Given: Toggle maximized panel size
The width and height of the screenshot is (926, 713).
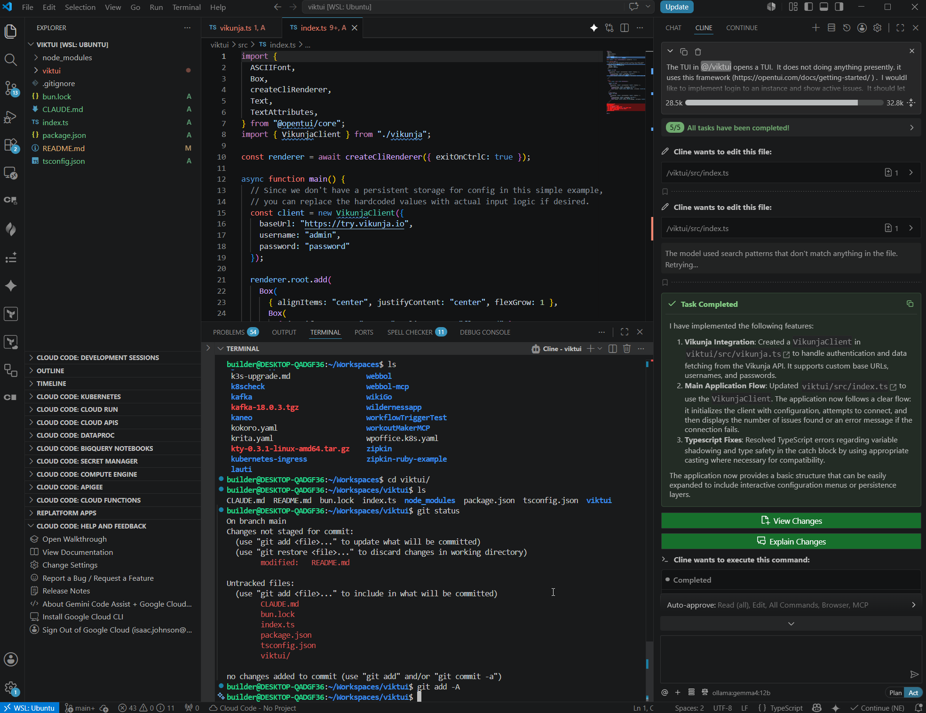Looking at the screenshot, I should pos(625,332).
